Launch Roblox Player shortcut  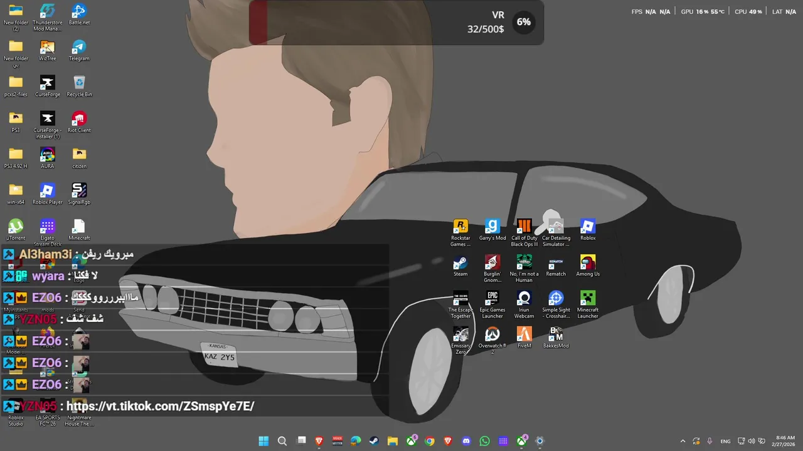click(x=47, y=194)
